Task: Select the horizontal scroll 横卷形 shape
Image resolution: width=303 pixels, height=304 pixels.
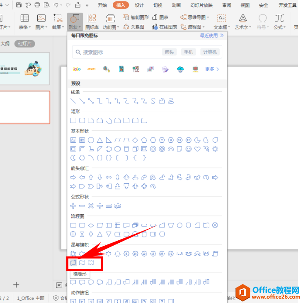Action: click(x=73, y=263)
